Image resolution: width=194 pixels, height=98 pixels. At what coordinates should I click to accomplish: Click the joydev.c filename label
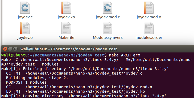[x=25, y=17]
